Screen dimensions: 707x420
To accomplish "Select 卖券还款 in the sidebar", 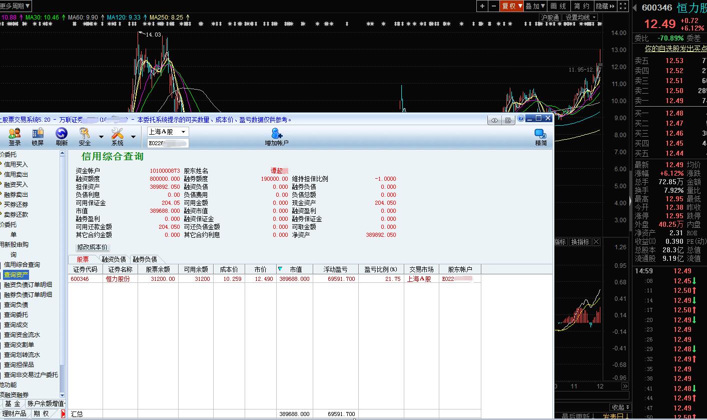I will (x=16, y=214).
